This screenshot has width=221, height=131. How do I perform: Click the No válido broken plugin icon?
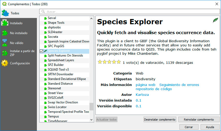5,43
